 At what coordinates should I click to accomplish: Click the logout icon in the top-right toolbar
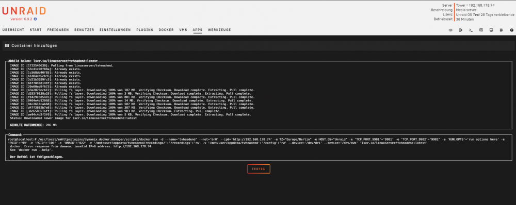pos(461,30)
